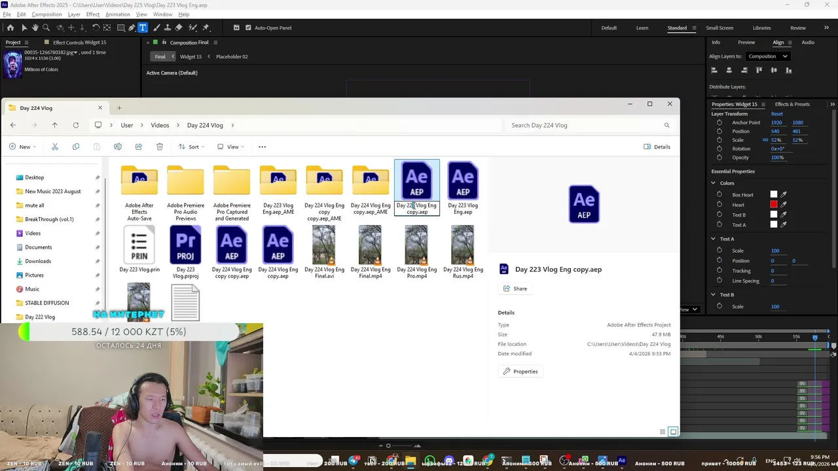Screen dimensions: 838x471
Task: Click Reset link in Layer Transform
Action: click(x=777, y=114)
